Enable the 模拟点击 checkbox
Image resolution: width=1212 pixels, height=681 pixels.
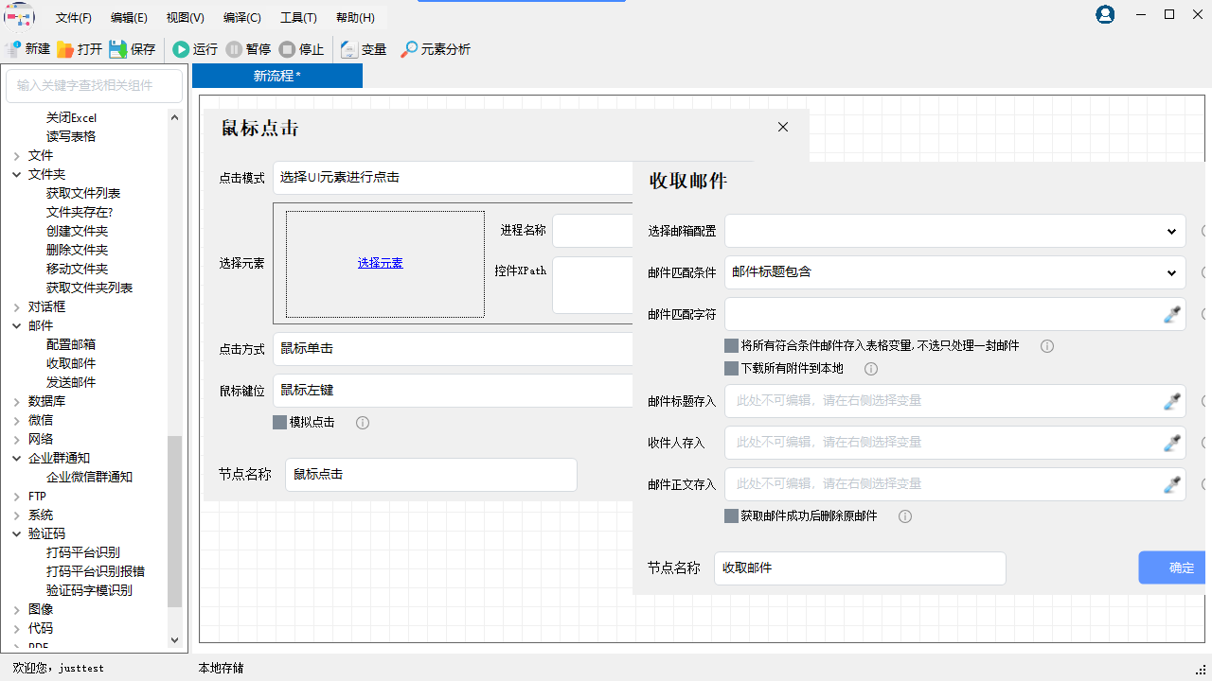pos(277,422)
